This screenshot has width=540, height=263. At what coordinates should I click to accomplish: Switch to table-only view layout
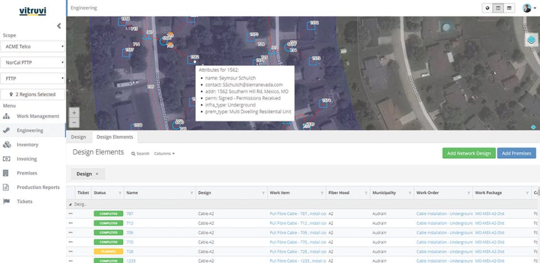[509, 8]
